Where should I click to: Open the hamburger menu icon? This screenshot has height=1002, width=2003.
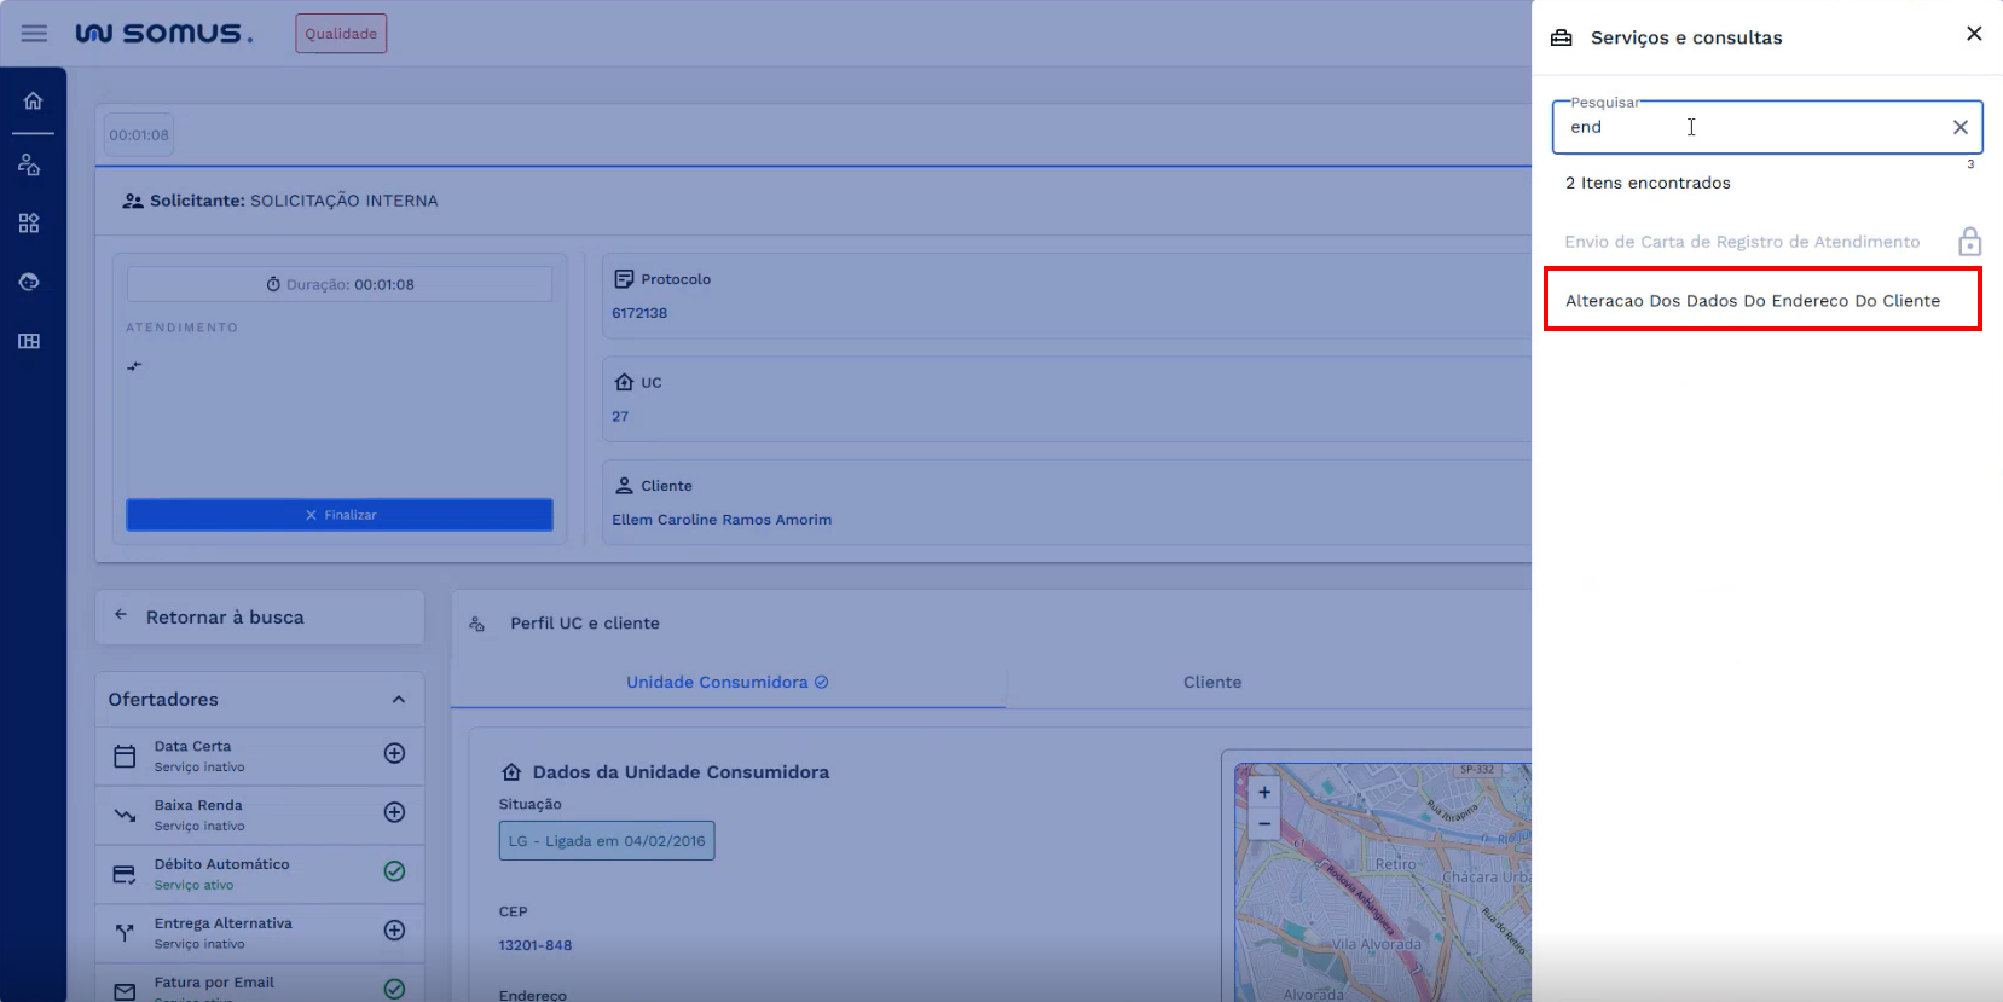pyautogui.click(x=33, y=33)
